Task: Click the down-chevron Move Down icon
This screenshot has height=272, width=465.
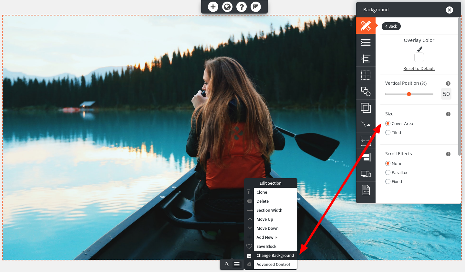Action: point(250,228)
